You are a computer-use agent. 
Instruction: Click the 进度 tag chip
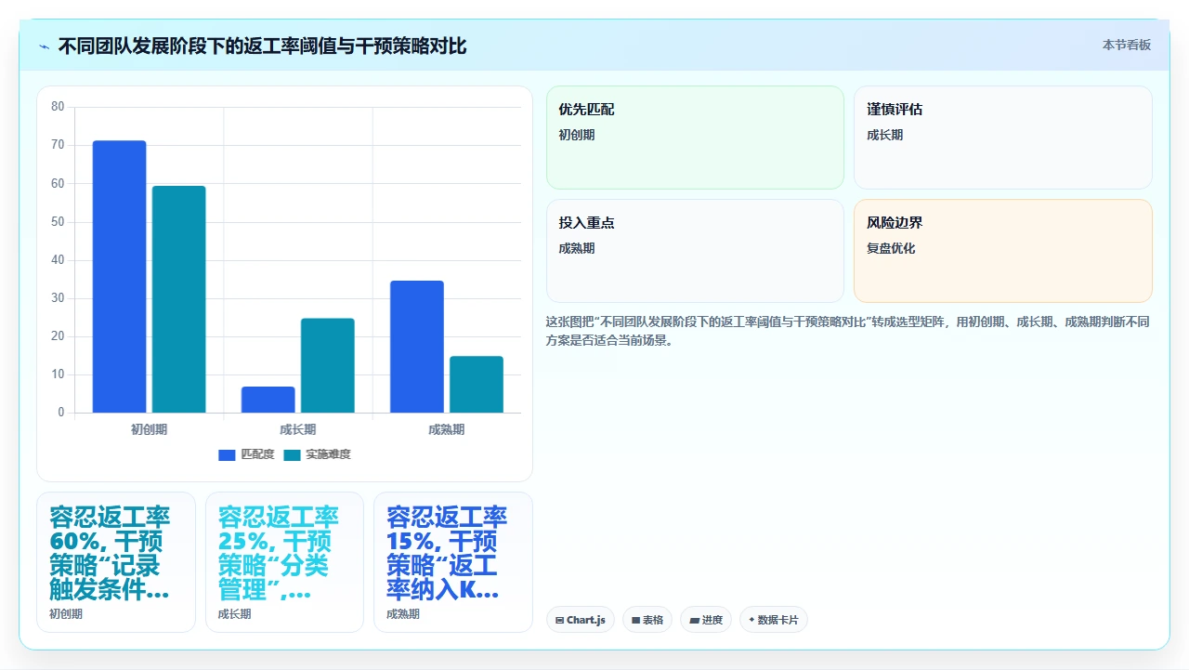coord(706,620)
